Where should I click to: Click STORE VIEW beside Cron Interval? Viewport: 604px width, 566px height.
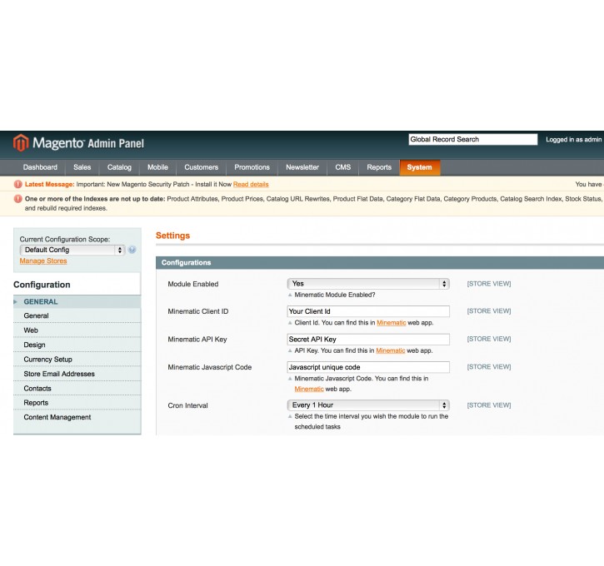tap(489, 405)
